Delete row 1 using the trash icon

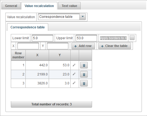click(84, 65)
